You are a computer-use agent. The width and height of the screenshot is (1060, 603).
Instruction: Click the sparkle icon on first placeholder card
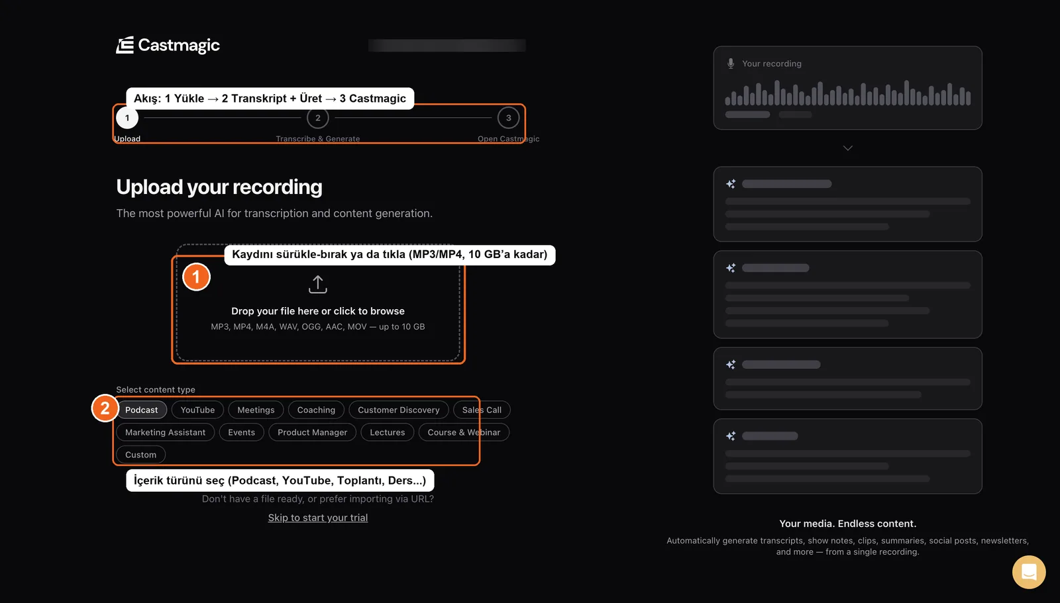[x=731, y=184]
